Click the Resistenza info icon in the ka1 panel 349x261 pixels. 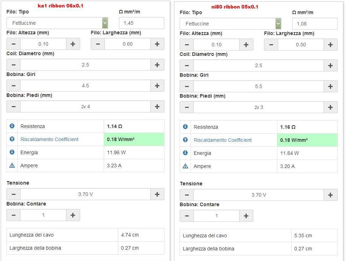click(12, 126)
